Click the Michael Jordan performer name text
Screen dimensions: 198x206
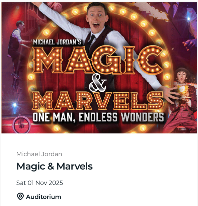[39, 154]
